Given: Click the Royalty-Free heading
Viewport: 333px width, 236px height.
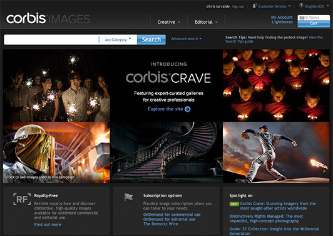Looking at the screenshot, I should 46,196.
